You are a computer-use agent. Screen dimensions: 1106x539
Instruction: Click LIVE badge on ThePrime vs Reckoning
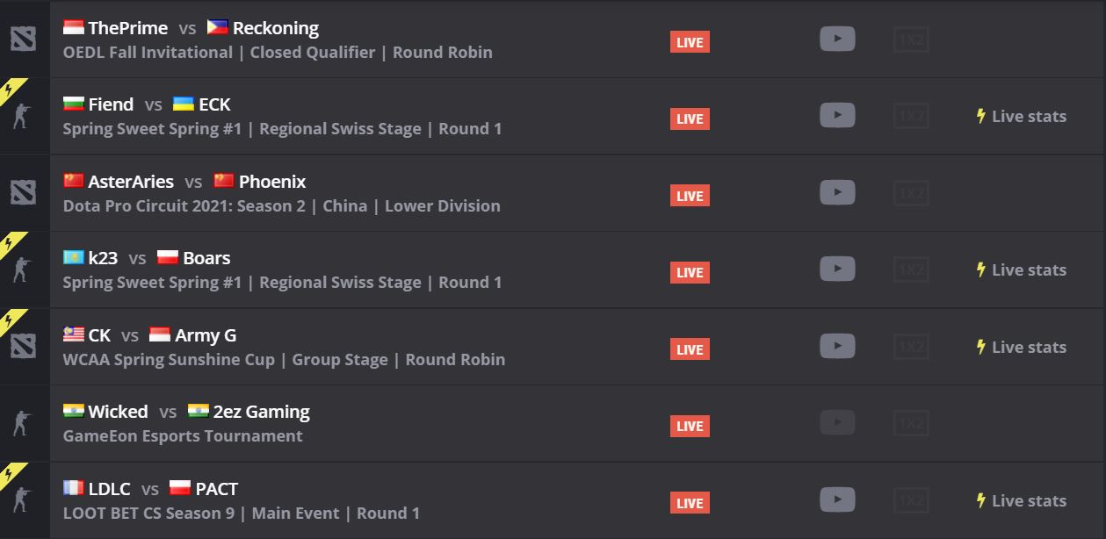(x=690, y=42)
